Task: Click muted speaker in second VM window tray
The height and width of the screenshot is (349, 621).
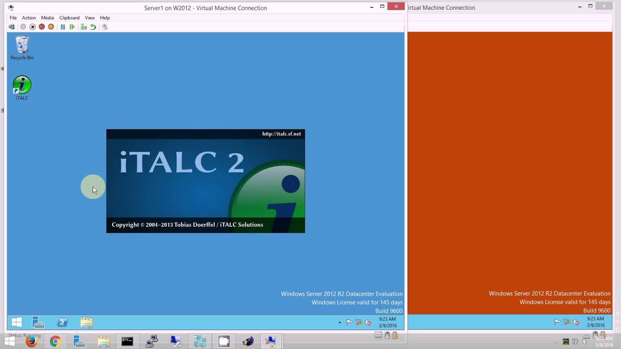Action: [x=576, y=322]
